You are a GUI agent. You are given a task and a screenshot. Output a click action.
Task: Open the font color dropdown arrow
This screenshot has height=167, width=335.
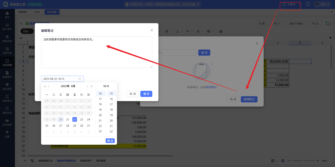click(202, 31)
